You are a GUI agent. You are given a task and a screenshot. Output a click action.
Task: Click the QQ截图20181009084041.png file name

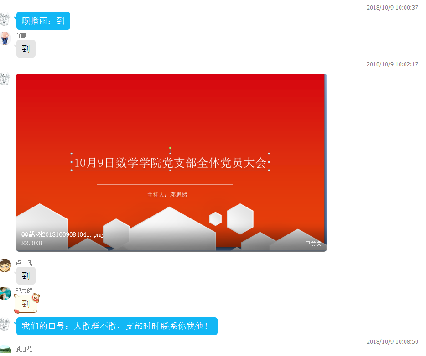(62, 234)
